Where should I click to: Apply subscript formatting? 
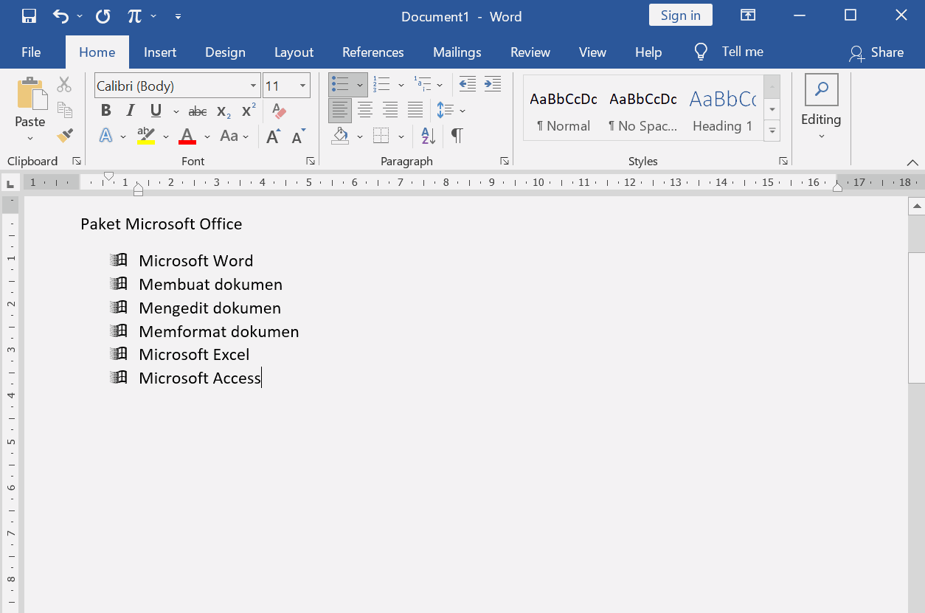click(224, 110)
